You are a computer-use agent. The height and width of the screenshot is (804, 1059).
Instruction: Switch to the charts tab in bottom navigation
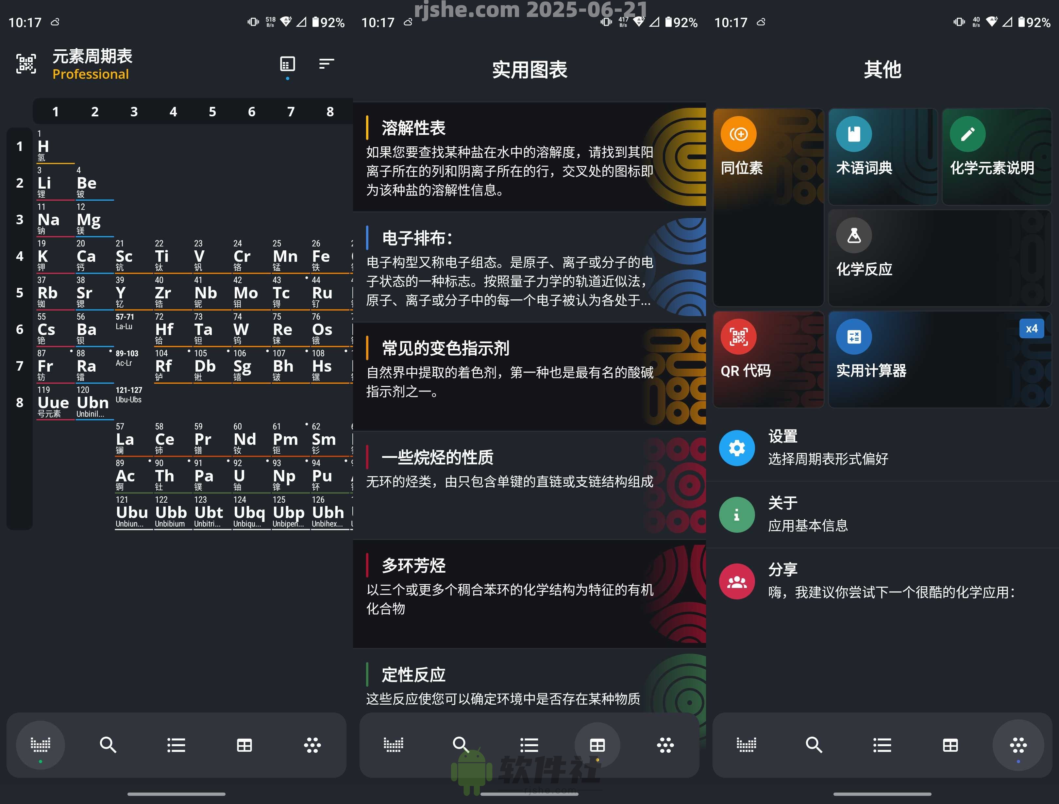tap(597, 745)
